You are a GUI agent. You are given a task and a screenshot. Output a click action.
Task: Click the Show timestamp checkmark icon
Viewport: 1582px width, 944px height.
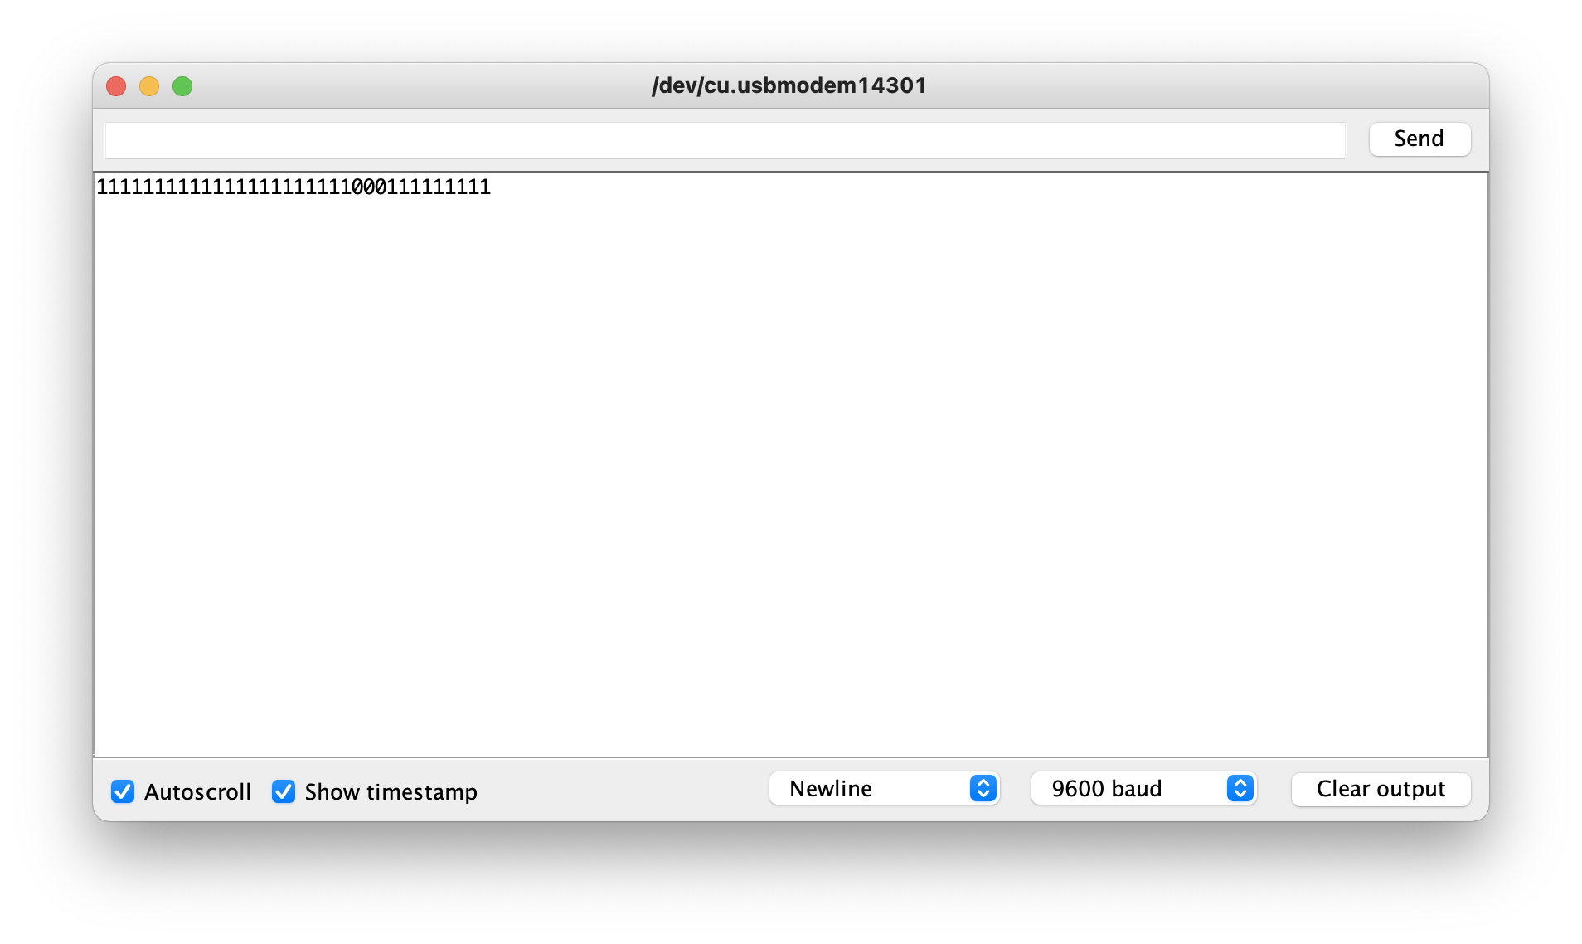[x=284, y=791]
